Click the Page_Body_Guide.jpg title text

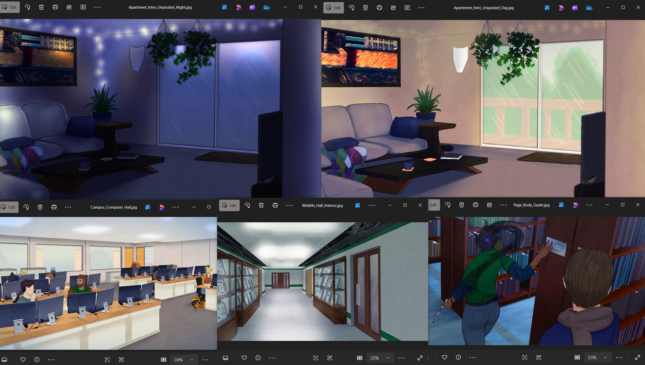point(531,205)
